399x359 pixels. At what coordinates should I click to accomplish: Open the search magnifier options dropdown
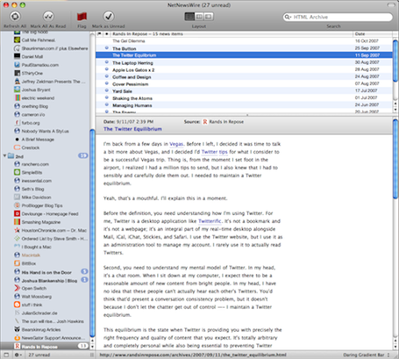288,17
